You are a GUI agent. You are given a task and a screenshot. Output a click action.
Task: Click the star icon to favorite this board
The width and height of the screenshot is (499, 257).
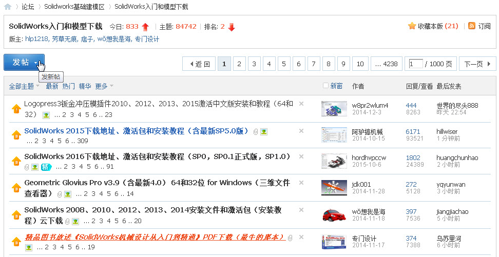412,26
